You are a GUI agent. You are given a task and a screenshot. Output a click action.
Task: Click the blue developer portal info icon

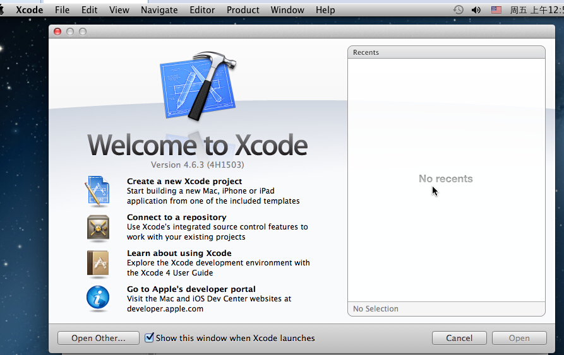(x=98, y=298)
